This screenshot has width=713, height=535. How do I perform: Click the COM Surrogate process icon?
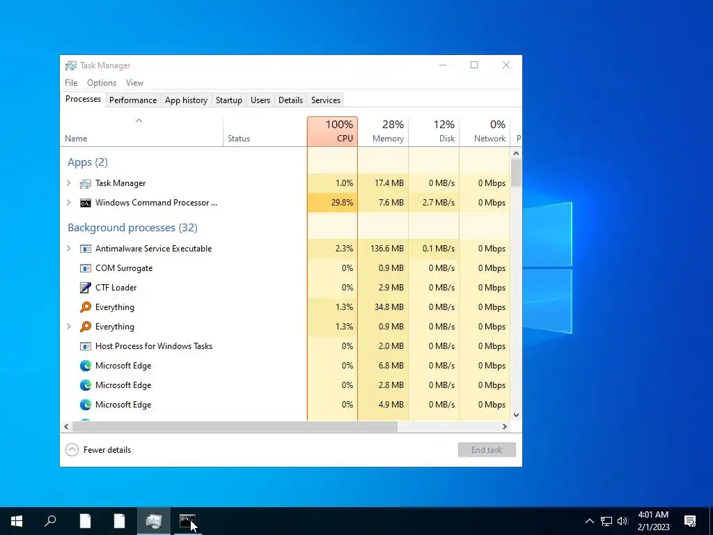click(x=86, y=268)
